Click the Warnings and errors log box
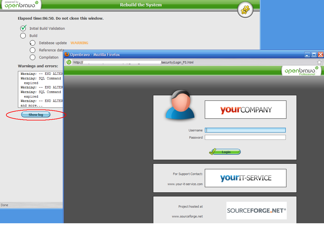Viewport: 324px width, 225px height. [x=41, y=90]
